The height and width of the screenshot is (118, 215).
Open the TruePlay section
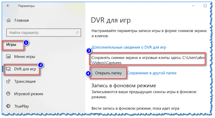(22, 106)
